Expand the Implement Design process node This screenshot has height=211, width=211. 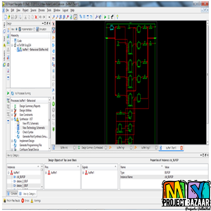pos(12,141)
